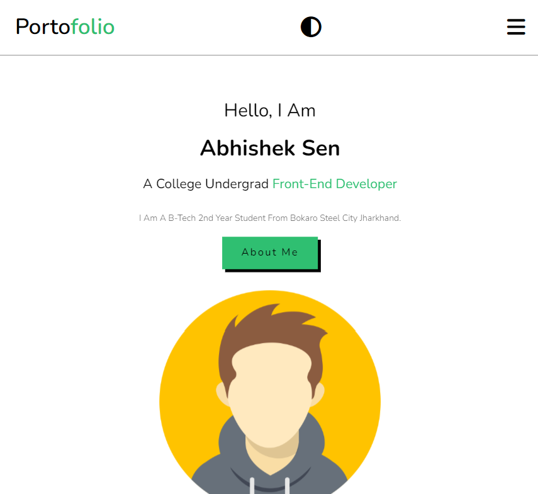Select the Abhishek Sen heading
This screenshot has height=494, width=538.
click(x=270, y=149)
